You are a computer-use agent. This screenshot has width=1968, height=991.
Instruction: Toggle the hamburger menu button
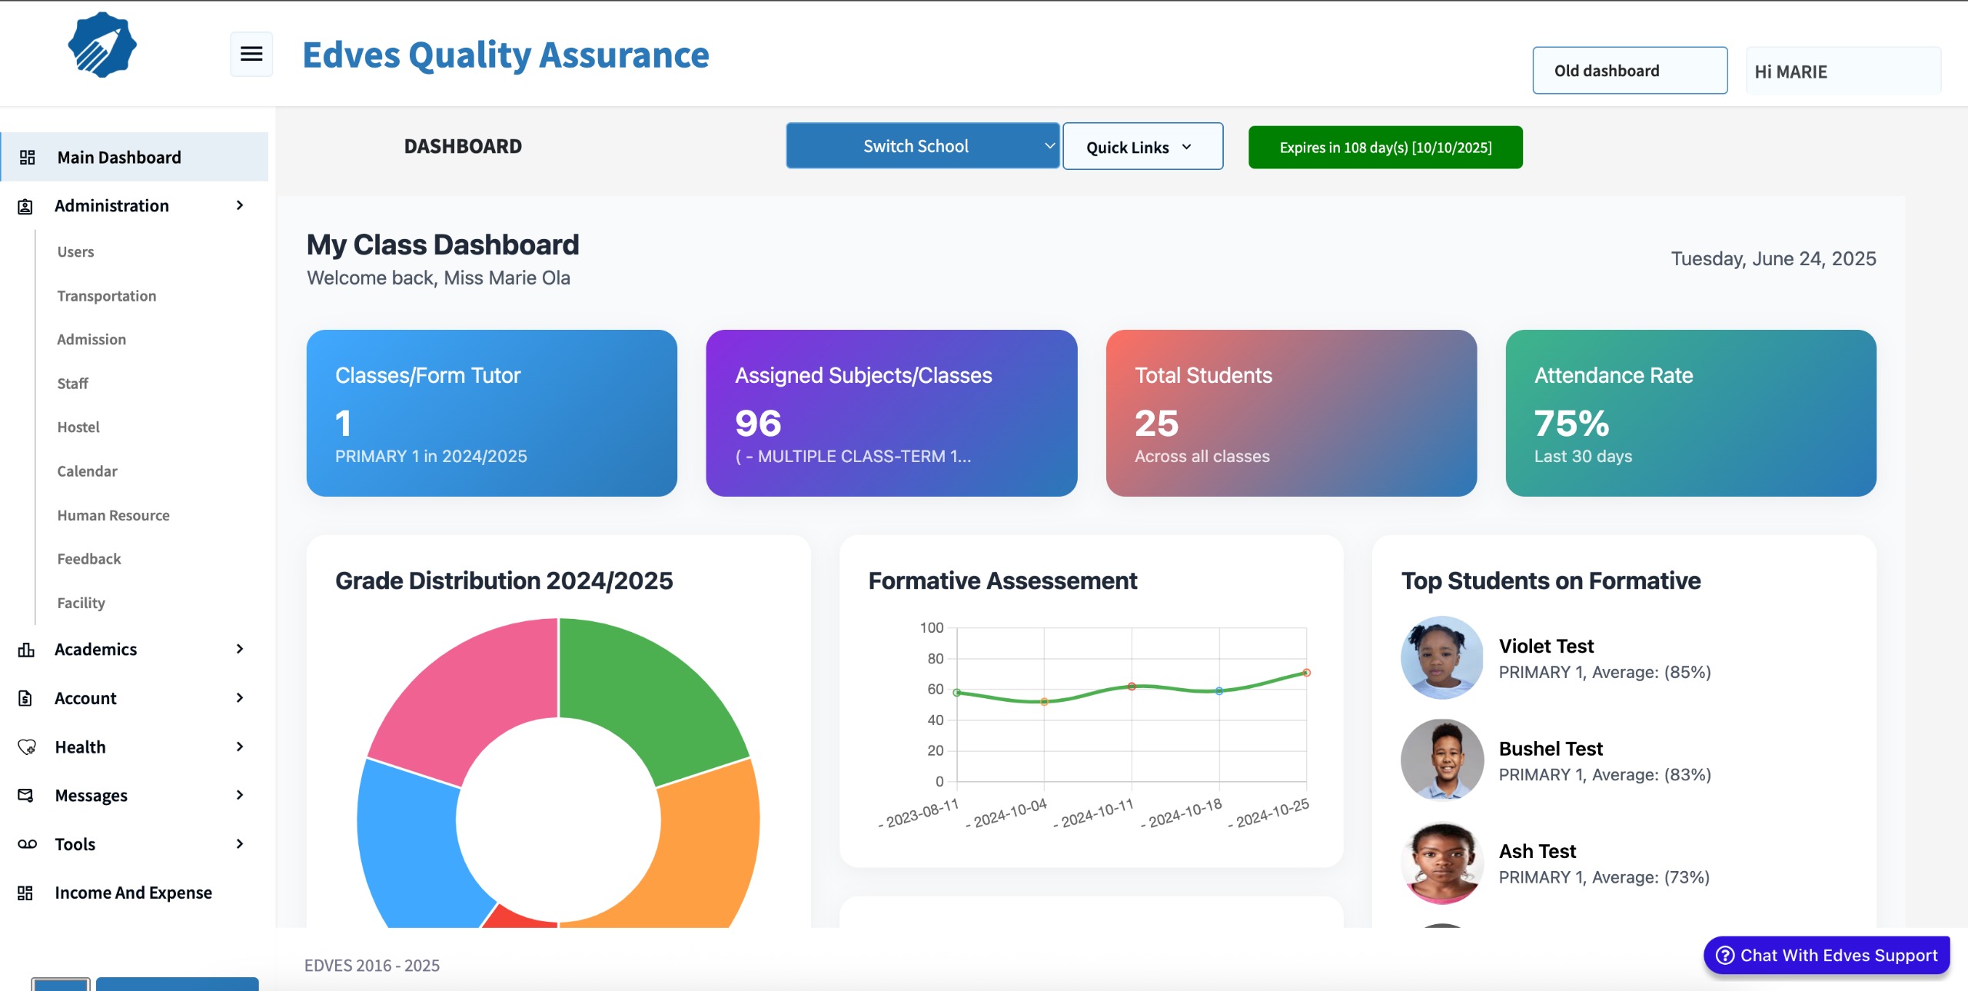click(x=251, y=54)
